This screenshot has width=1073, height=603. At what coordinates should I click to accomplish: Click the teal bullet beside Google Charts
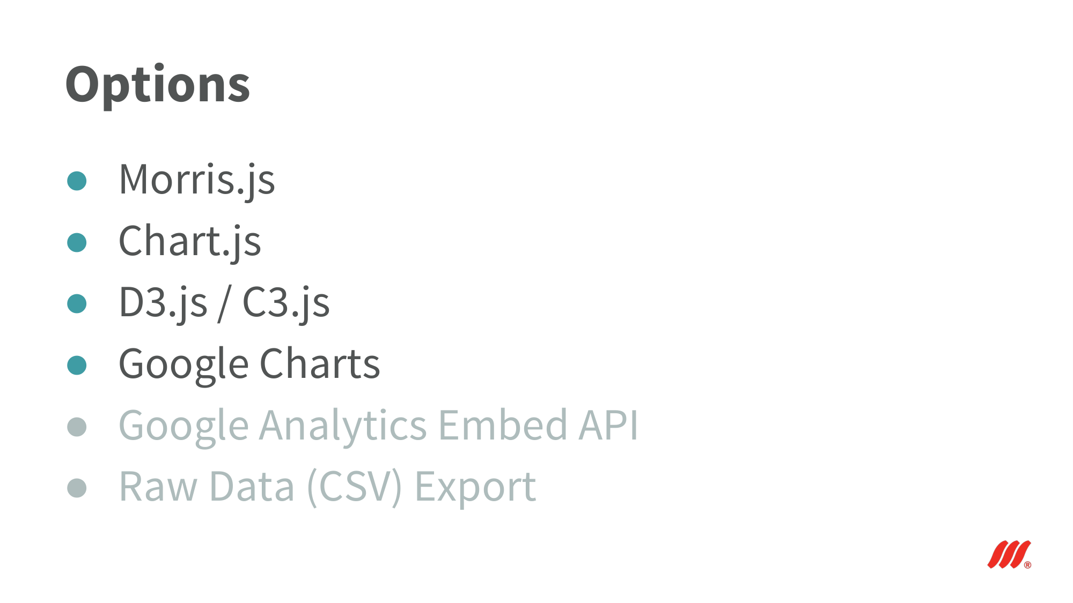[77, 365]
